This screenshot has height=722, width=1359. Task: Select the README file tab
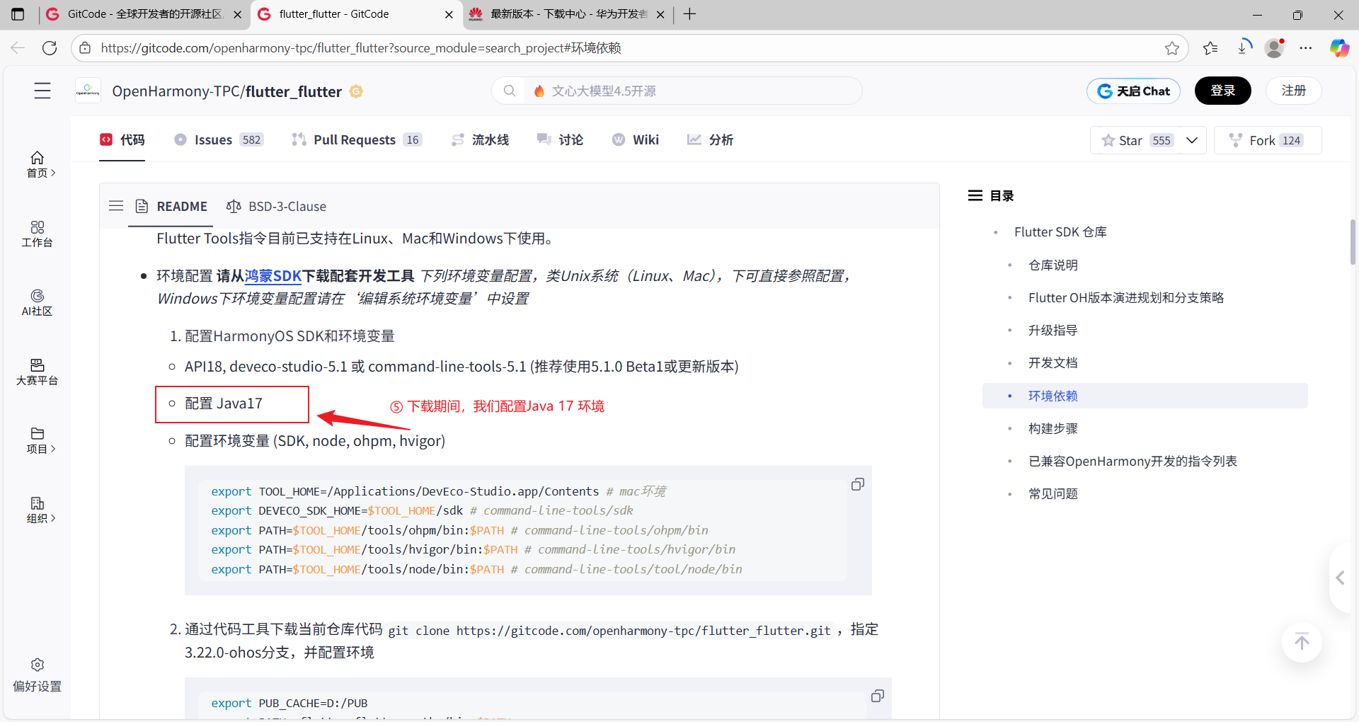coord(171,206)
